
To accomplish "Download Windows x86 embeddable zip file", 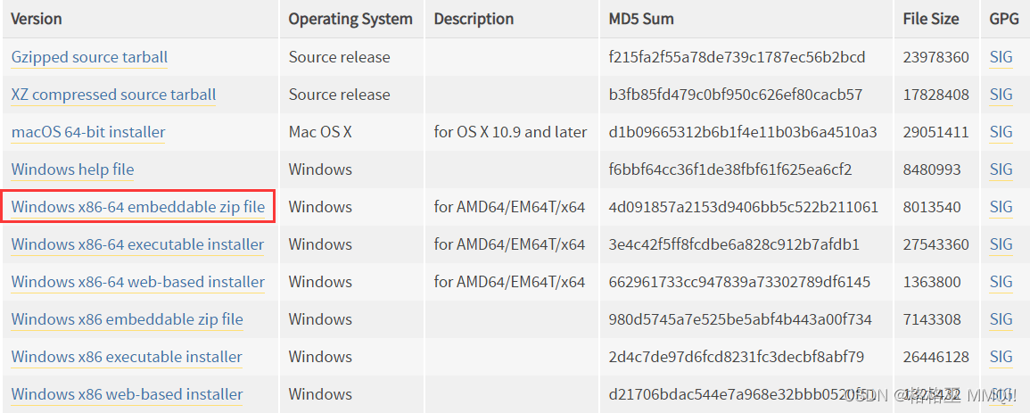I will tap(127, 319).
